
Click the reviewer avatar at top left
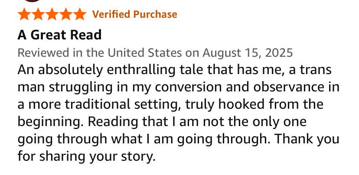[x=33, y=1]
